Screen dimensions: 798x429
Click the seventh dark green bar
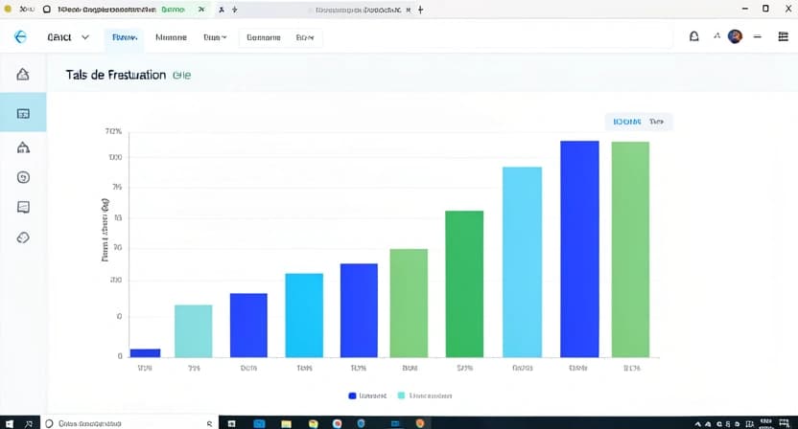pos(464,283)
